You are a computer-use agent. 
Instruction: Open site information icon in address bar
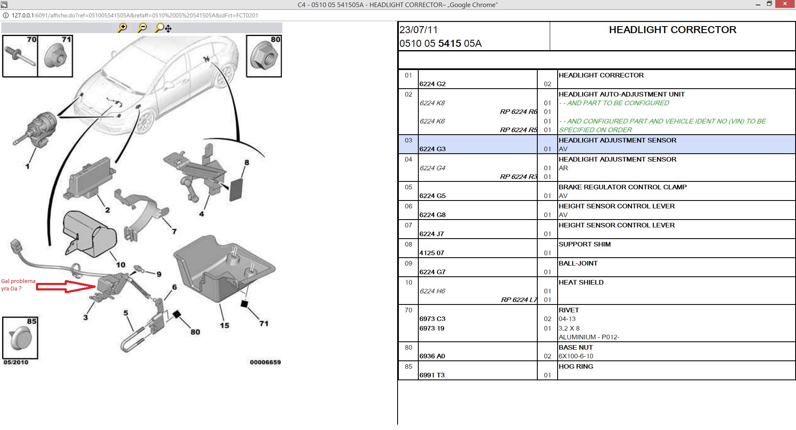pyautogui.click(x=6, y=15)
